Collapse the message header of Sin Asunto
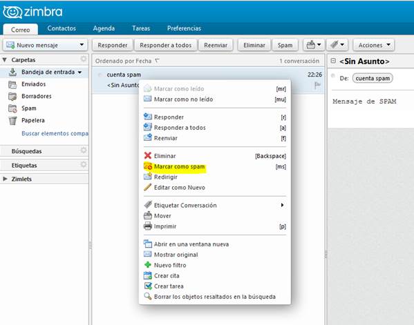Image resolution: width=414 pixels, height=325 pixels. click(333, 61)
